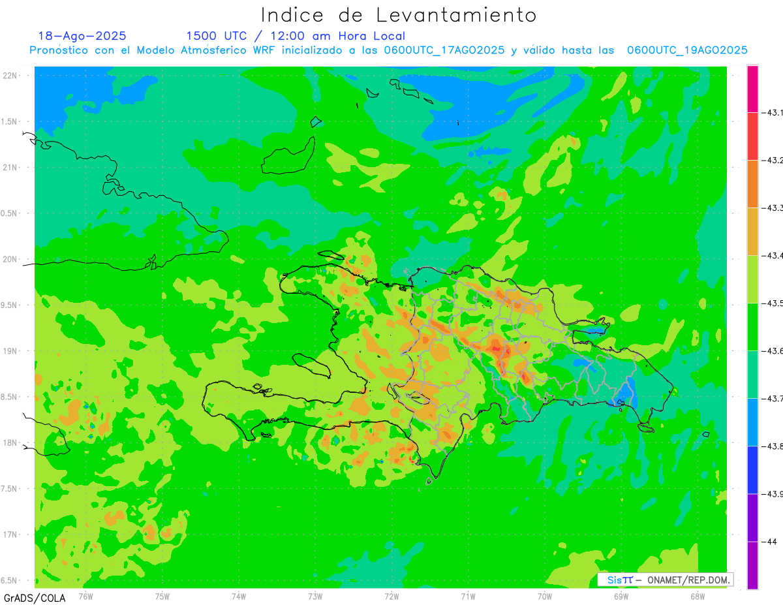Select the date '18-Ago-2025'
Screen dimensions: 783x605
coord(82,36)
